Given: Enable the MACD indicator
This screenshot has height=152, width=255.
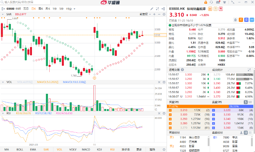Looking at the screenshot, I should point(86,149).
